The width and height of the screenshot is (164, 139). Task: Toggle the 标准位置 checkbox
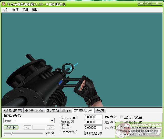coord(122,123)
